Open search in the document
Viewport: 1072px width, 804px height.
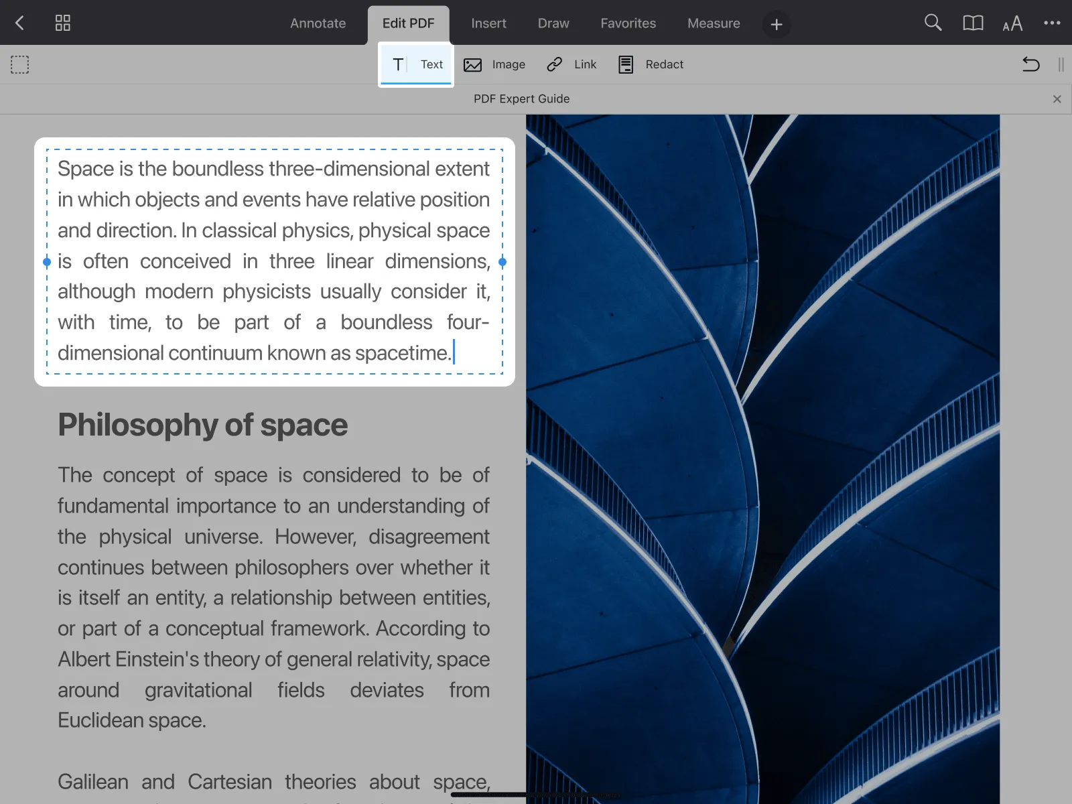pos(932,22)
